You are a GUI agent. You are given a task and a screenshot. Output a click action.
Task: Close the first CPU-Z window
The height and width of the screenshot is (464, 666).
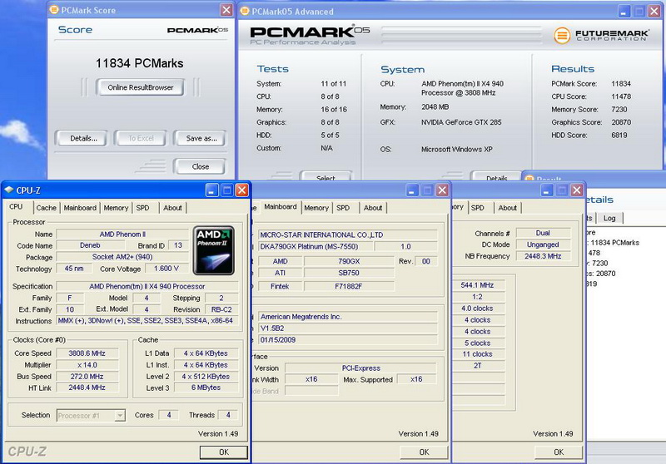242,190
